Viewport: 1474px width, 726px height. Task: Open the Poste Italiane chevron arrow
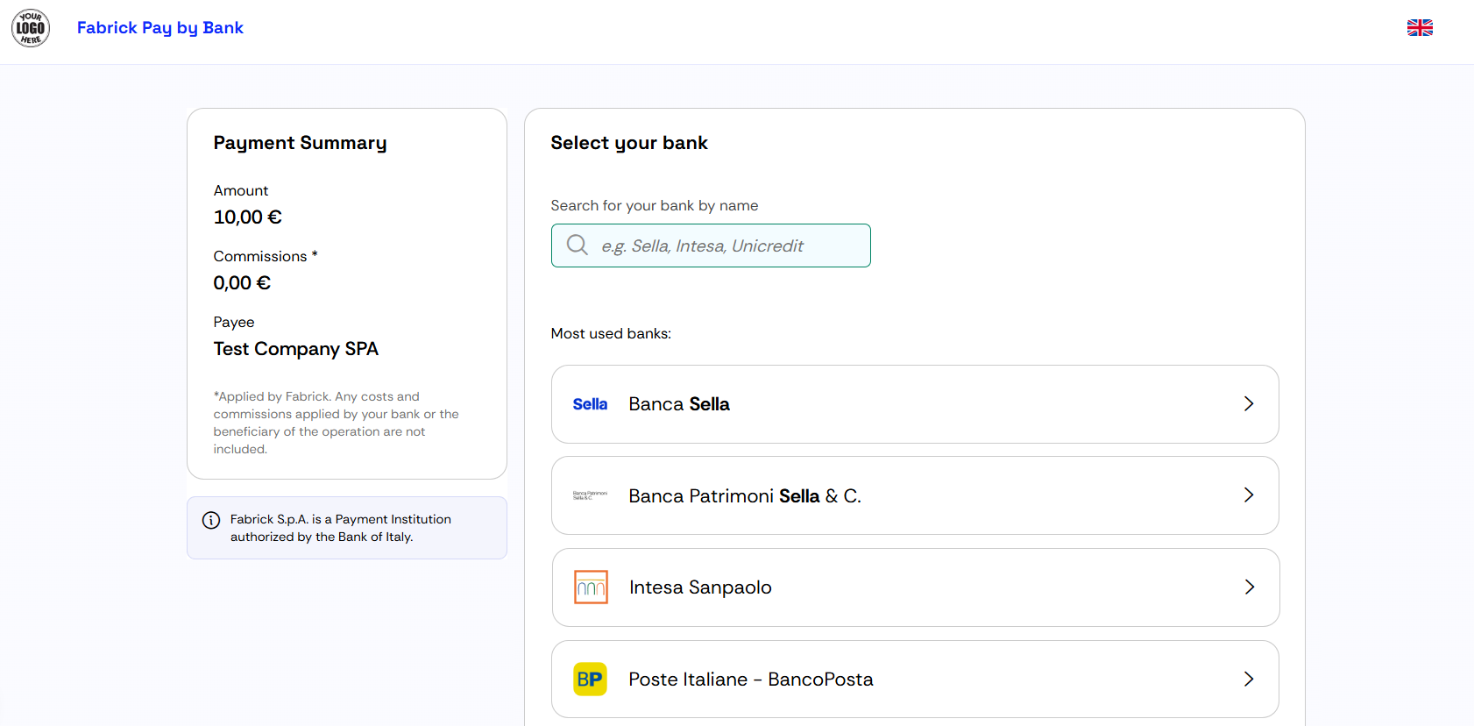coord(1249,679)
